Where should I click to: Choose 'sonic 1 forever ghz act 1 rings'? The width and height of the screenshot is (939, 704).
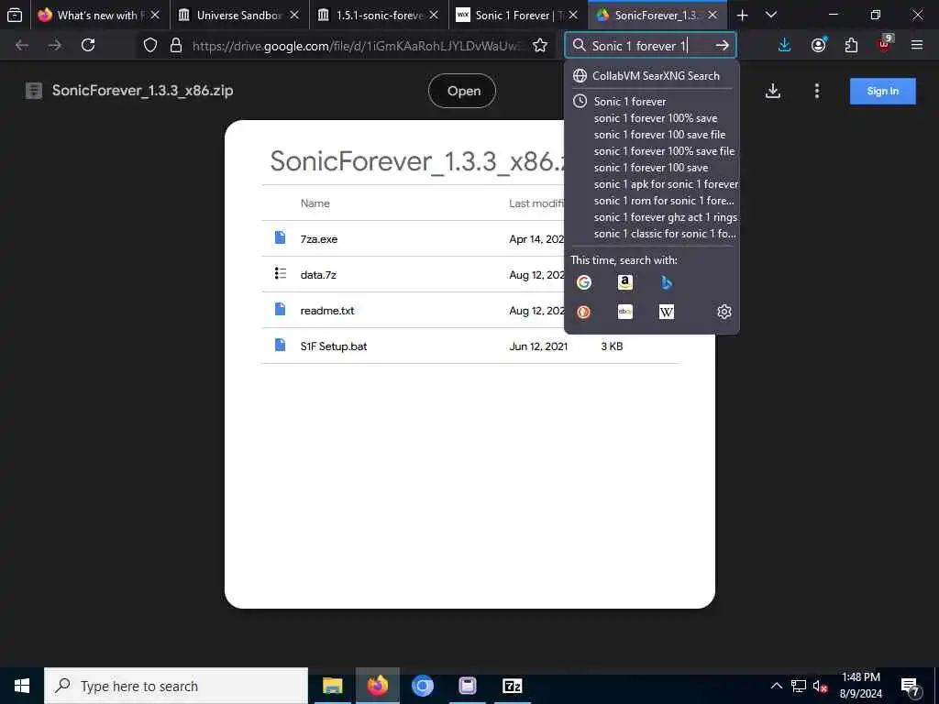point(666,217)
